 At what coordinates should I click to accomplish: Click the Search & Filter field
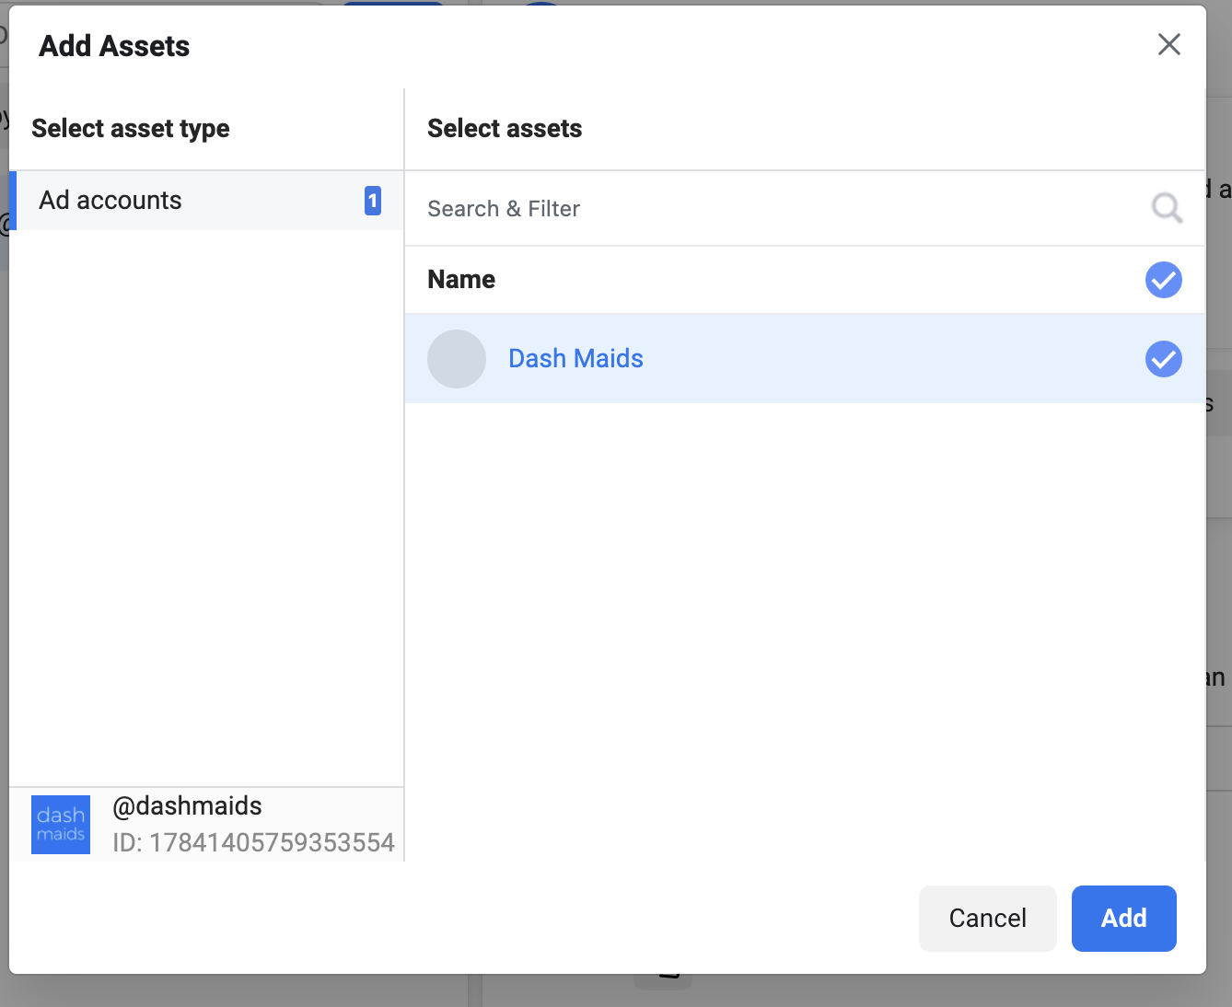coord(773,209)
